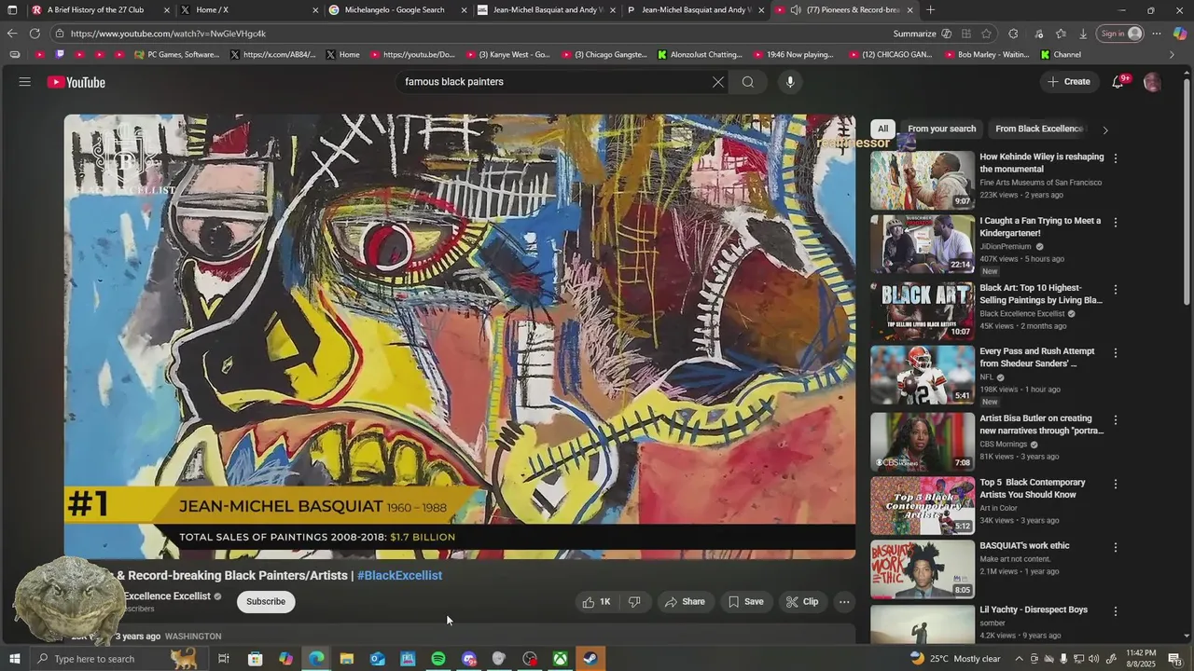This screenshot has width=1194, height=671.
Task: Go back with the browser back arrow
Action: click(x=12, y=34)
